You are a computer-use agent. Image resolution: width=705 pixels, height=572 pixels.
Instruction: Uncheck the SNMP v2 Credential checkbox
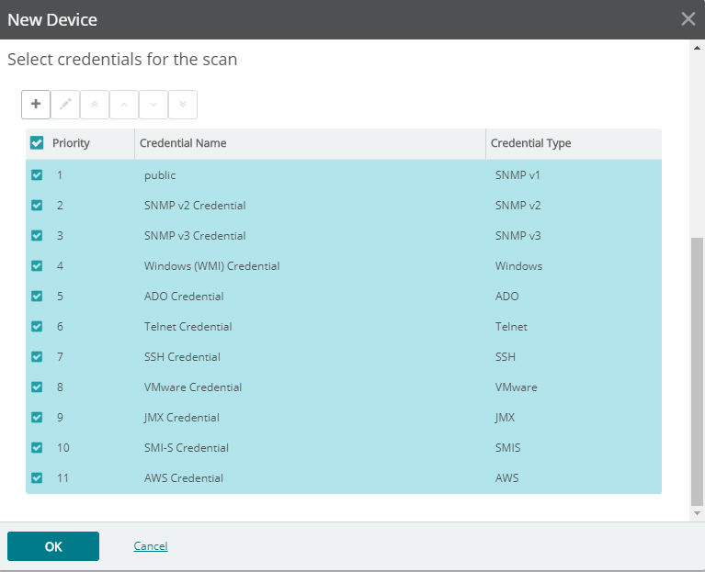(37, 205)
